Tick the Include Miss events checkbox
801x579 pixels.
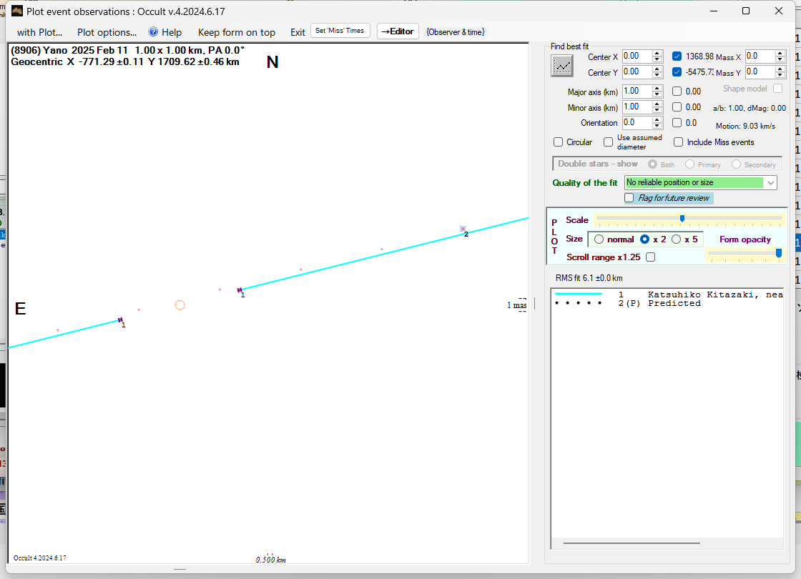(x=678, y=142)
